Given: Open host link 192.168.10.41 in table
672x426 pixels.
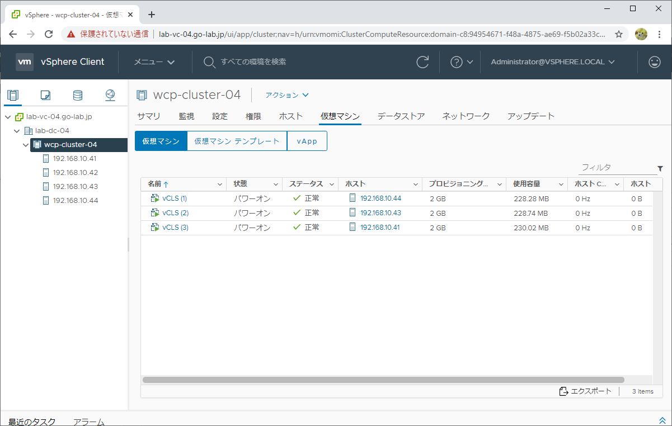Looking at the screenshot, I should [x=380, y=227].
